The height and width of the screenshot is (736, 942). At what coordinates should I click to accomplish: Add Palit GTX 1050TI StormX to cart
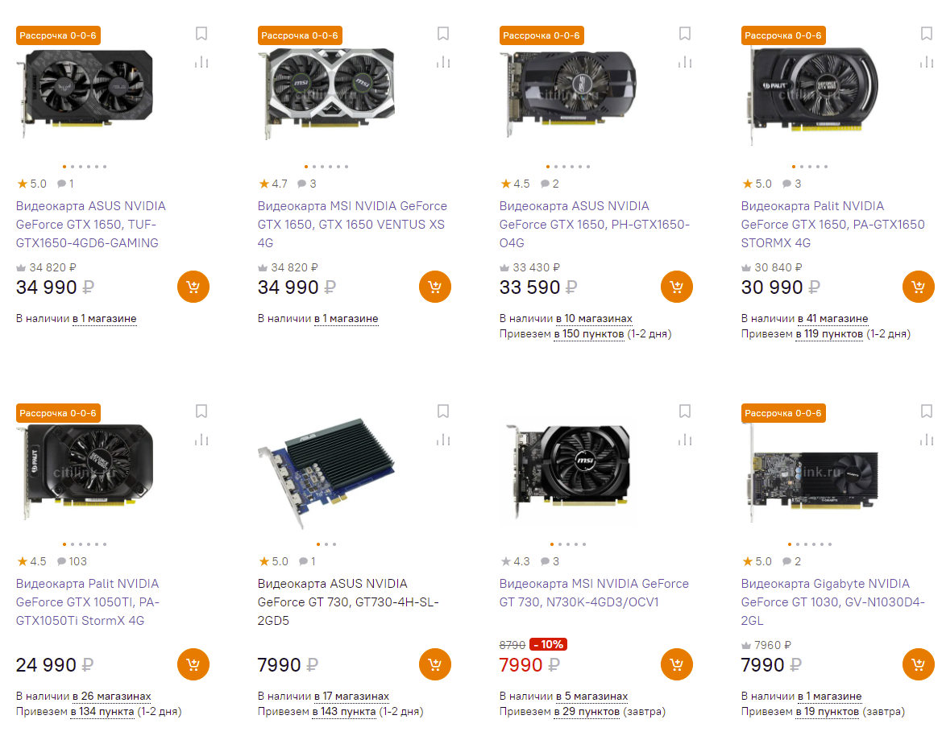[193, 664]
